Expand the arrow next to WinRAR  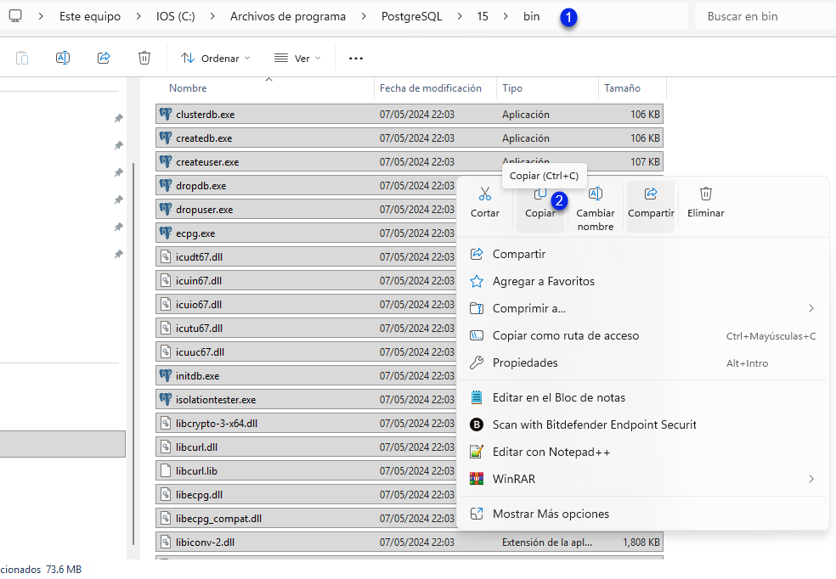[811, 479]
